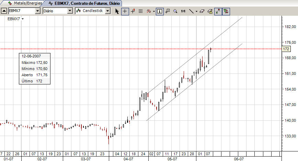
Task: Click into the EBMX7 symbol input field
Action: tap(22, 11)
